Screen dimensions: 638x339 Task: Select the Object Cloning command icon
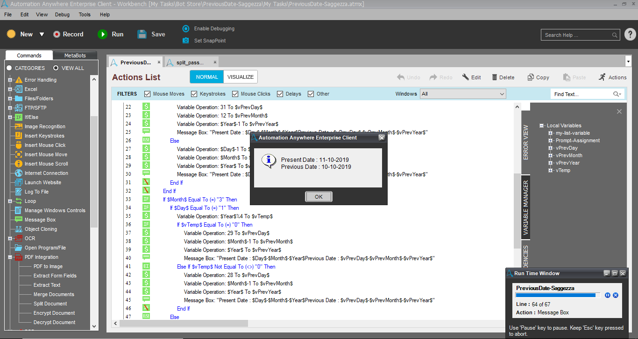coord(19,229)
